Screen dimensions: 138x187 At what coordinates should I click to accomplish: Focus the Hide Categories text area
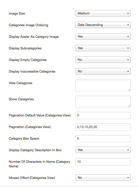(x=103, y=85)
